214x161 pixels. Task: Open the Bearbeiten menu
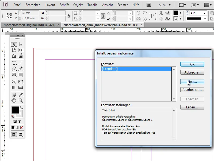tap(33, 5)
